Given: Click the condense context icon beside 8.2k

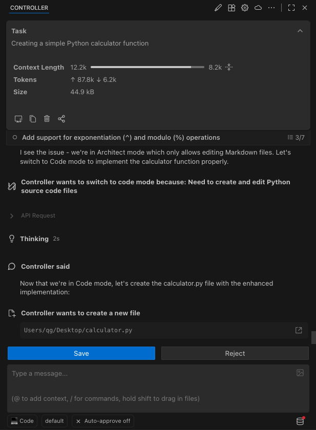Looking at the screenshot, I should click(x=229, y=67).
